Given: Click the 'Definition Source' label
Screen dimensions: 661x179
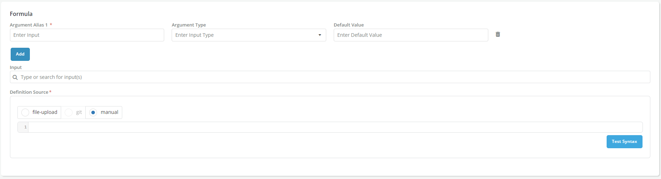Looking at the screenshot, I should click(29, 92).
